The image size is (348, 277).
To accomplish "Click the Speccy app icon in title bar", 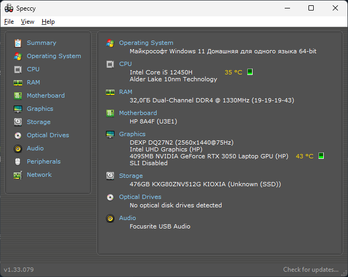I will click(9, 8).
